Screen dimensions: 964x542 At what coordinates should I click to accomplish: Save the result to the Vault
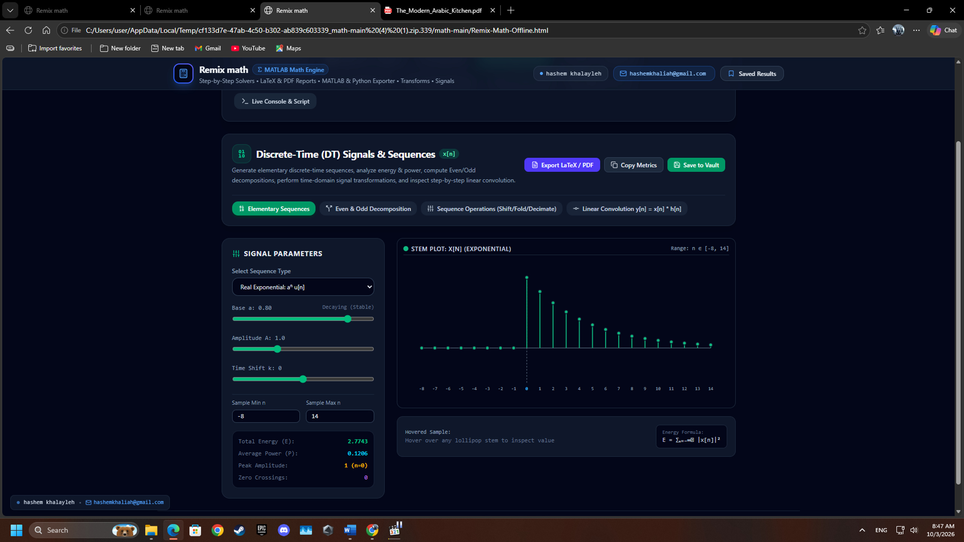coord(696,165)
